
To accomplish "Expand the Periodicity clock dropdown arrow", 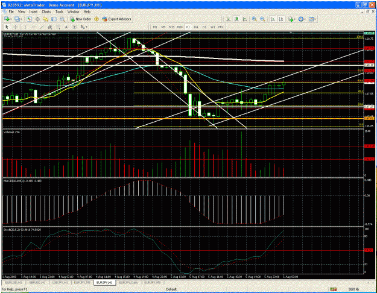I will coord(305,19).
